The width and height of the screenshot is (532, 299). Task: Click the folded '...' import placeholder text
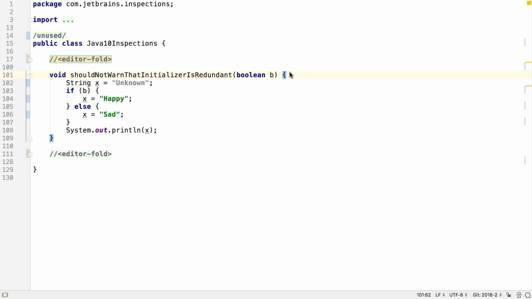tap(68, 20)
